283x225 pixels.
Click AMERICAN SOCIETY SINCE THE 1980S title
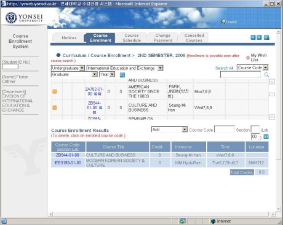tap(144, 91)
